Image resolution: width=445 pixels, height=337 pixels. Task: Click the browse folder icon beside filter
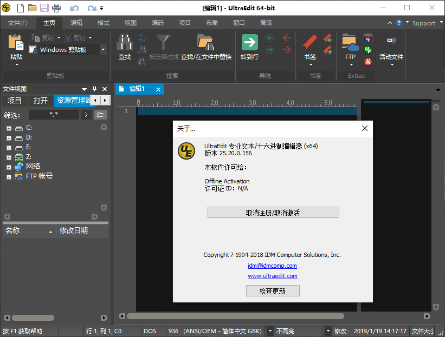pyautogui.click(x=100, y=115)
